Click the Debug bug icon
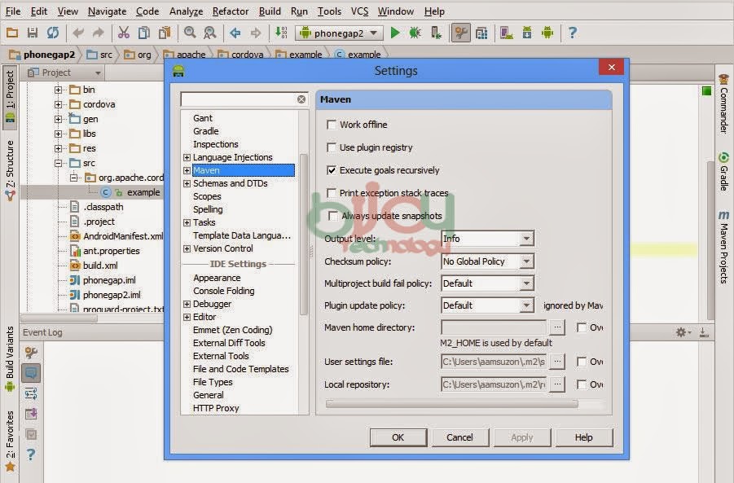This screenshot has width=734, height=483. click(x=415, y=33)
